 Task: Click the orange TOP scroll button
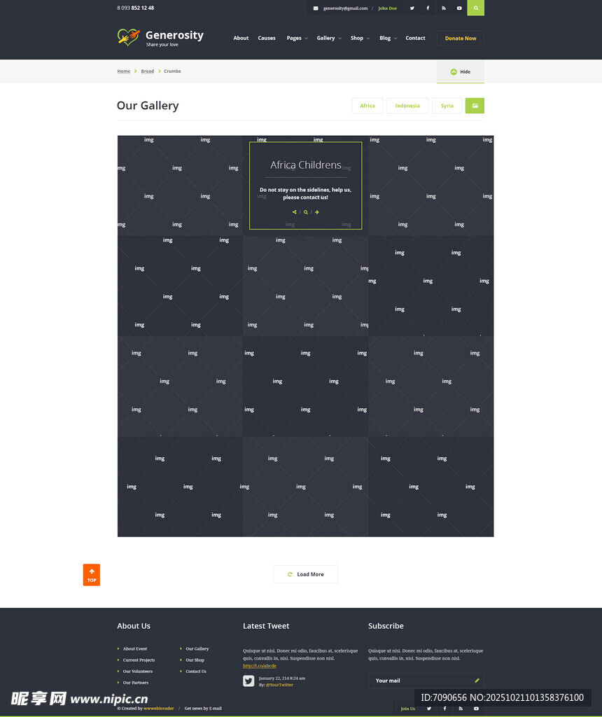pyautogui.click(x=92, y=575)
